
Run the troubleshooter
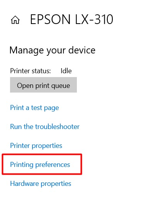[45, 127]
